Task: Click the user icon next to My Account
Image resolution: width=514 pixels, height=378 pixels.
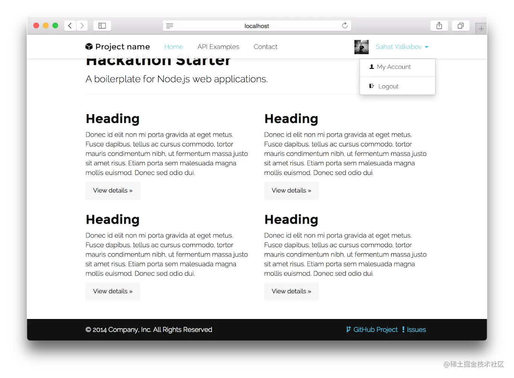Action: (372, 67)
